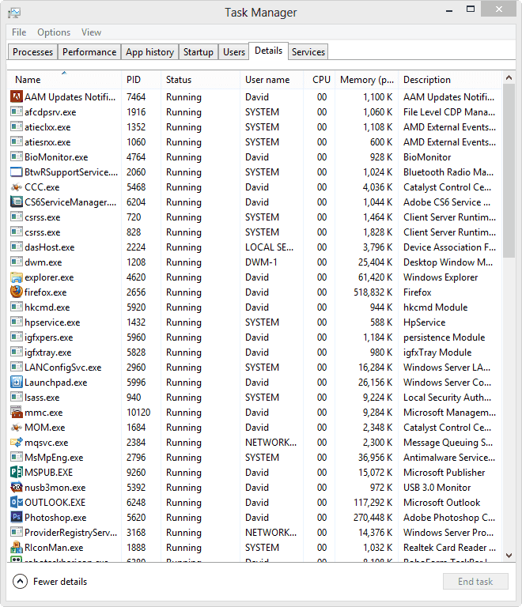Viewport: 522px width, 607px height.
Task: Sort by the User name column header
Action: [271, 80]
